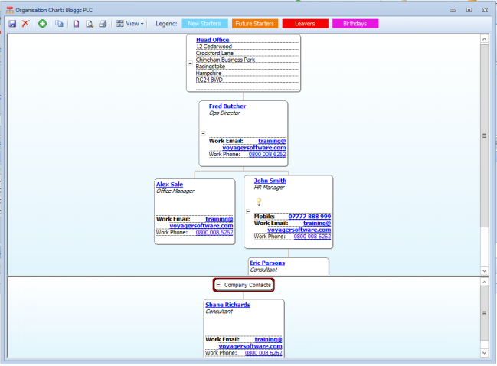Viewport: 497px width, 366px height.
Task: Collapse the Fred Butcher node
Action: [x=203, y=132]
